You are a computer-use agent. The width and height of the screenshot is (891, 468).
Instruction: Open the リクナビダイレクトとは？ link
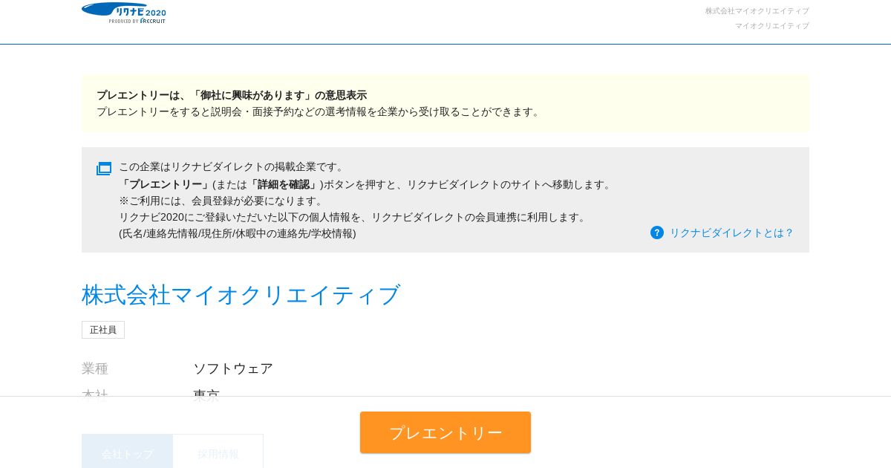[x=731, y=233]
